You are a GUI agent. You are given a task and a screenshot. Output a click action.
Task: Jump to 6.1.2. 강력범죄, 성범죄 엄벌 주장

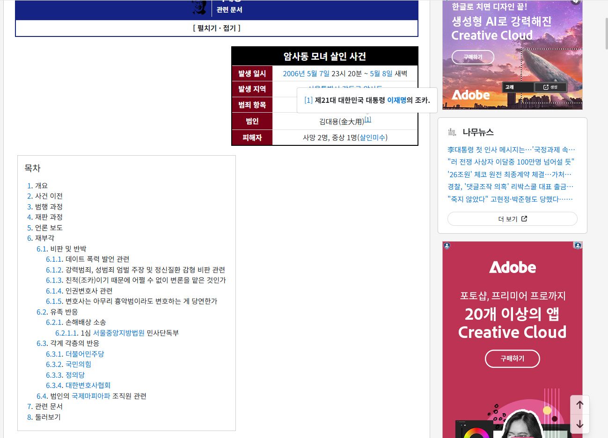pyautogui.click(x=135, y=270)
